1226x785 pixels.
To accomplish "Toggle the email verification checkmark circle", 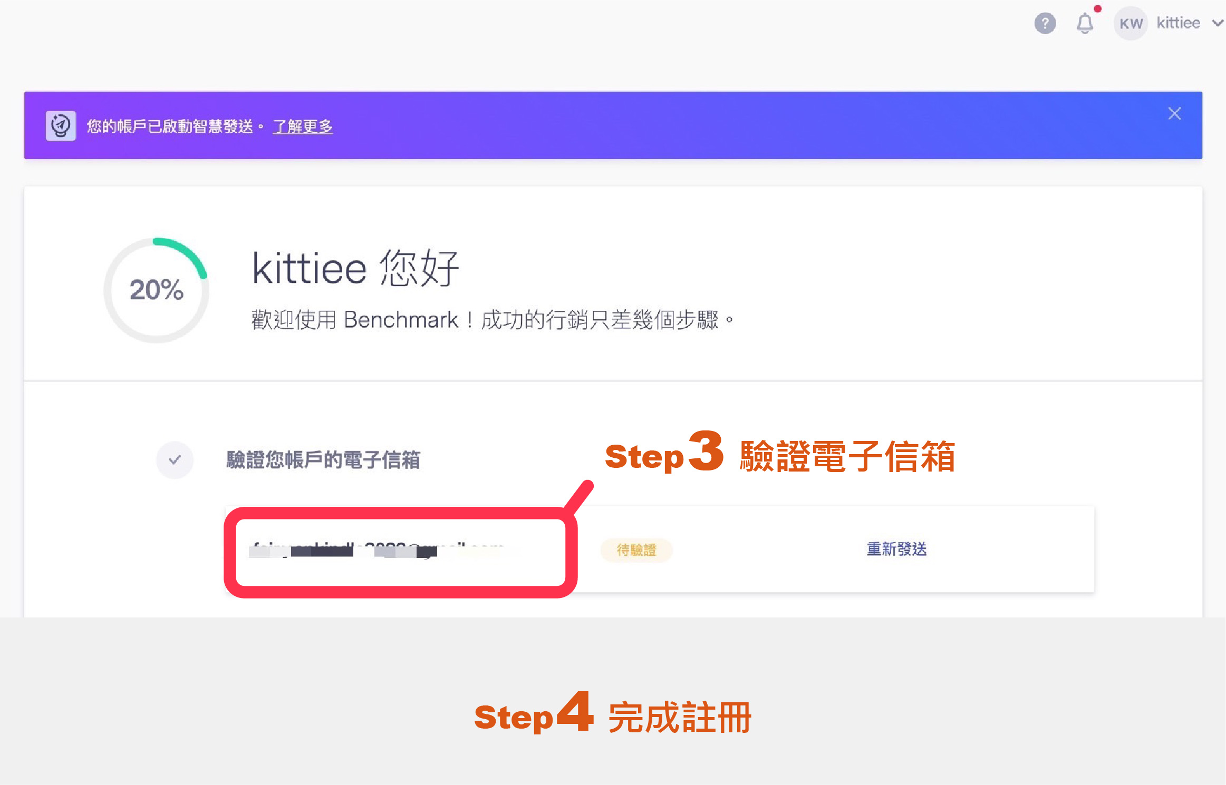I will [175, 460].
